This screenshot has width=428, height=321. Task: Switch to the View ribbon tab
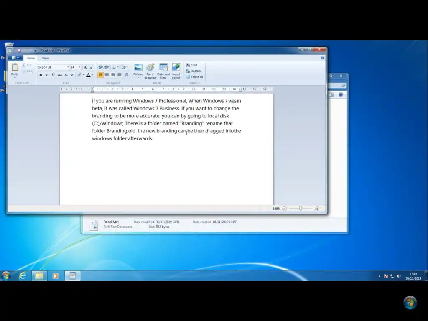click(45, 58)
